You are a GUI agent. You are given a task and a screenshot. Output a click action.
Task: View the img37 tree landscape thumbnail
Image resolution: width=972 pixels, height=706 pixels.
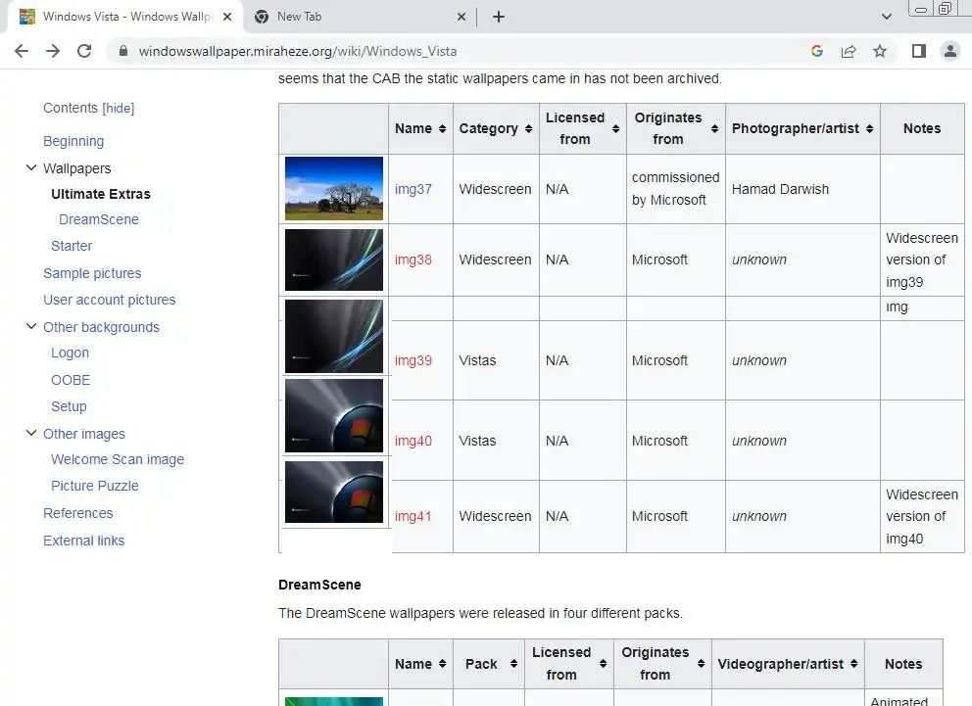pyautogui.click(x=334, y=188)
